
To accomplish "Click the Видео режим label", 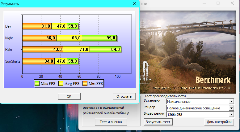I will pos(154,114).
